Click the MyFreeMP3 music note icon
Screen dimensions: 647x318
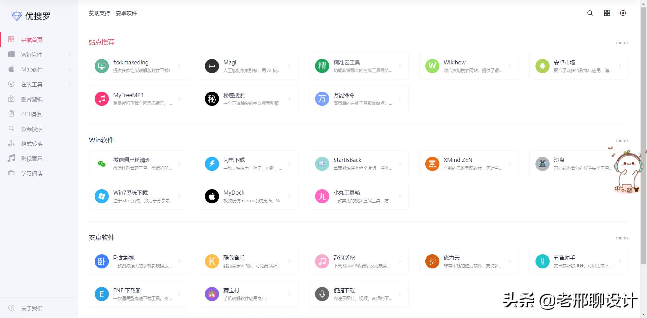click(x=102, y=99)
